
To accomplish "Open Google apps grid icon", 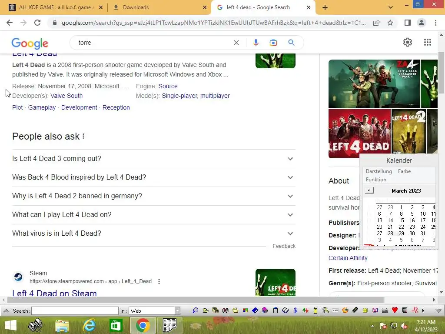I will [428, 42].
